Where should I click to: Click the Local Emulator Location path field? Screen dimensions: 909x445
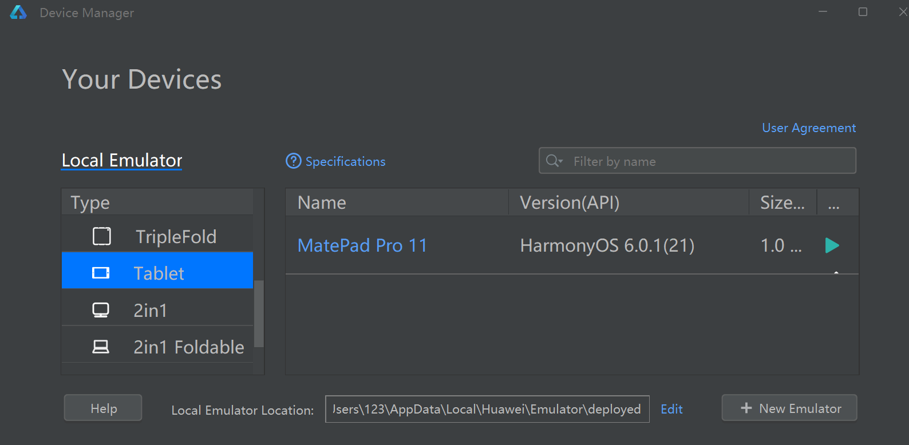pyautogui.click(x=487, y=409)
